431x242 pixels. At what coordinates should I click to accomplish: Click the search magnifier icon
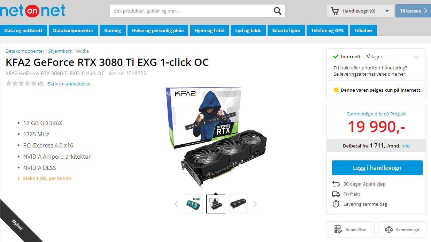pyautogui.click(x=277, y=11)
